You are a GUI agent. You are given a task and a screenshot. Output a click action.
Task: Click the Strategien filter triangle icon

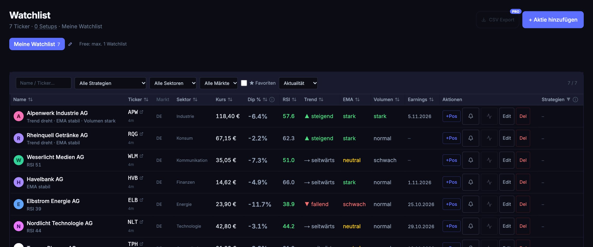tap(569, 99)
